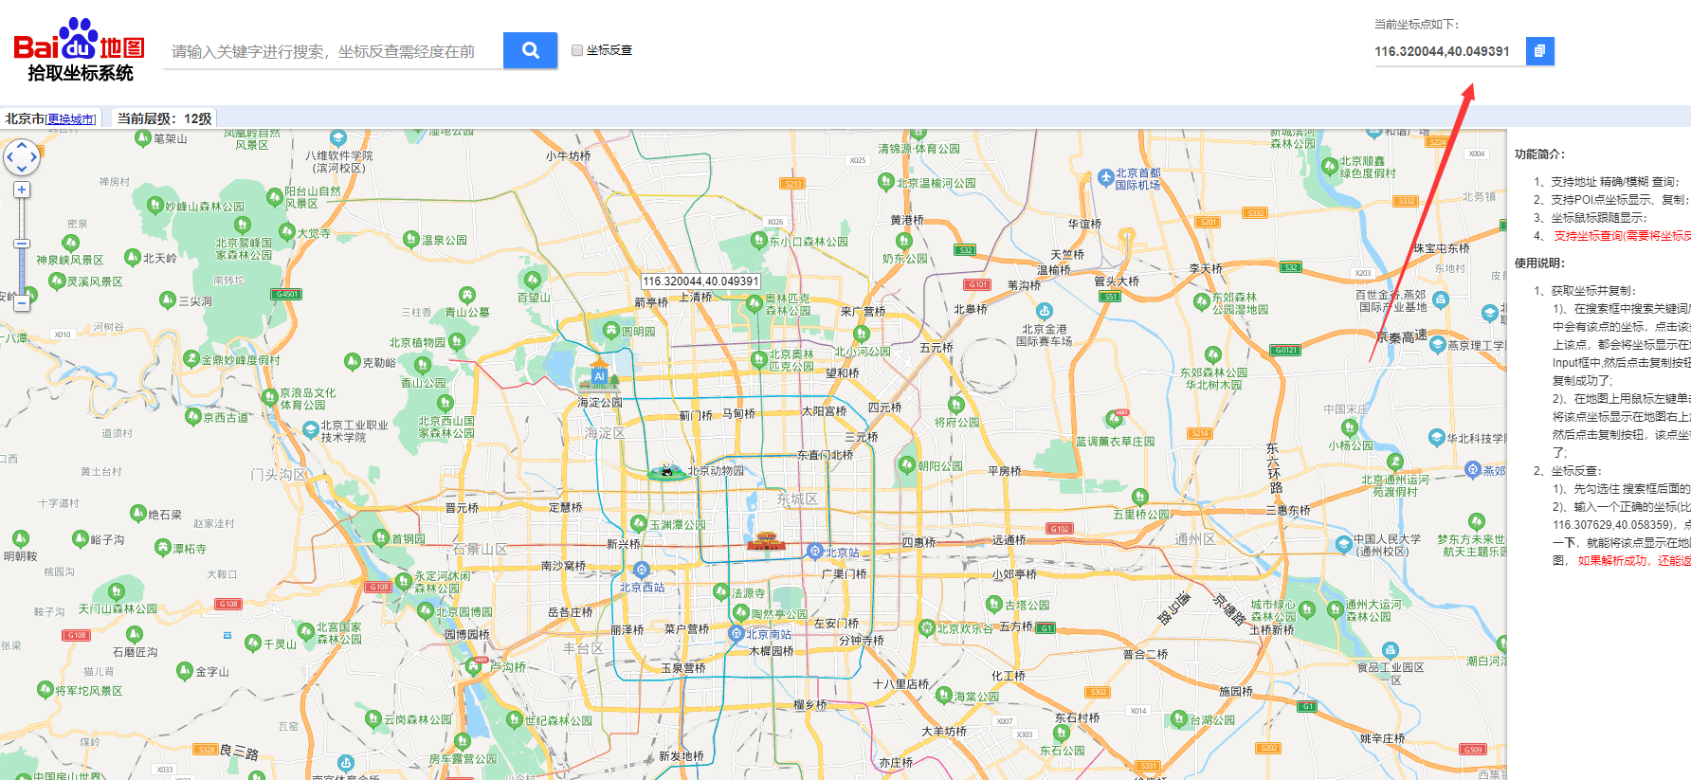1691x780 pixels.
Task: Click the 朝阳公园 green marker
Action: point(907,464)
